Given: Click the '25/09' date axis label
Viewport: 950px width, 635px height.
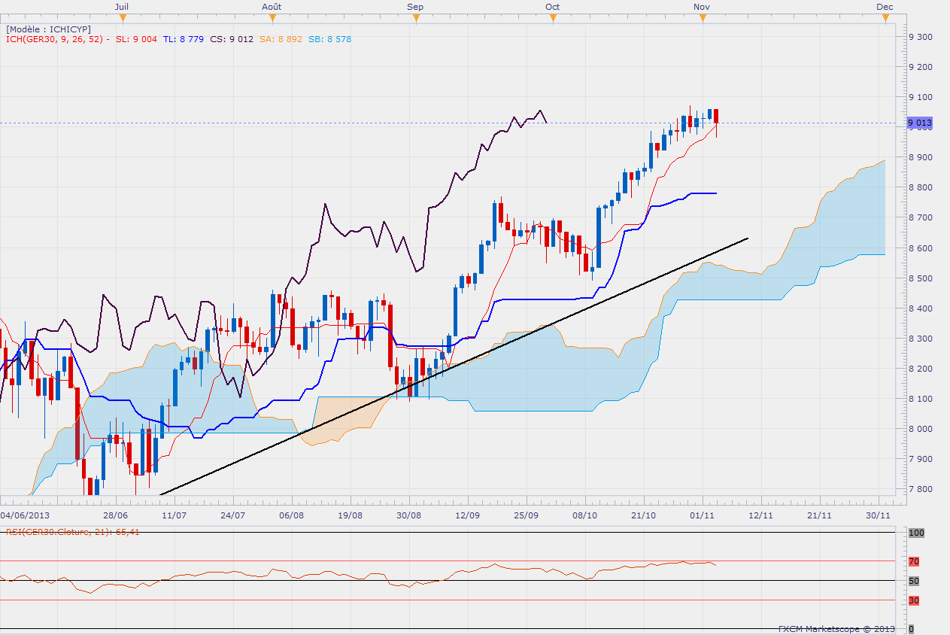Looking at the screenshot, I should [527, 515].
